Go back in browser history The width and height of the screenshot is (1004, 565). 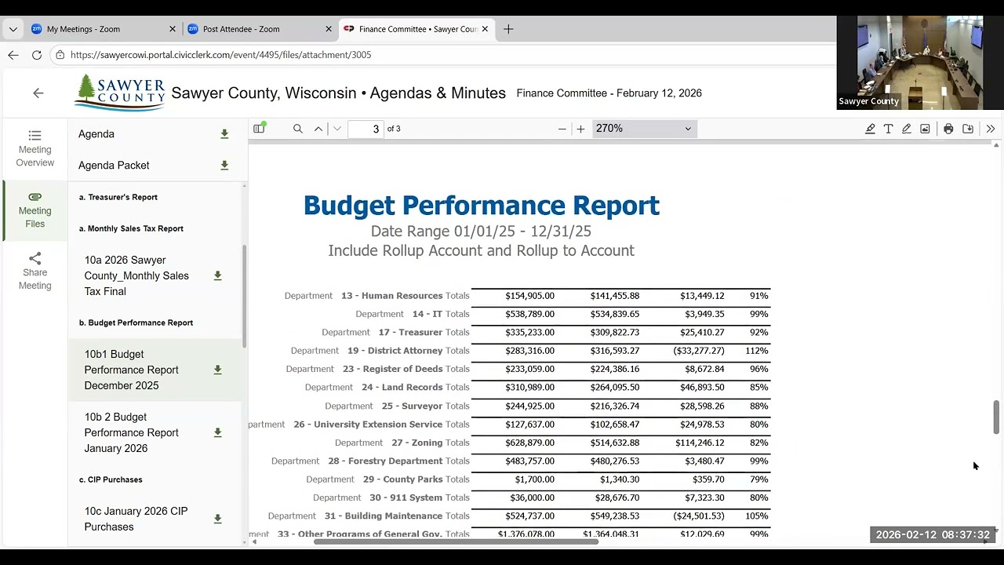(x=13, y=55)
